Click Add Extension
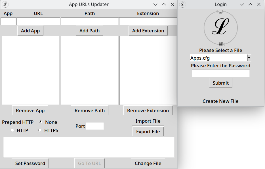This screenshot has width=265, height=169. pos(148,30)
